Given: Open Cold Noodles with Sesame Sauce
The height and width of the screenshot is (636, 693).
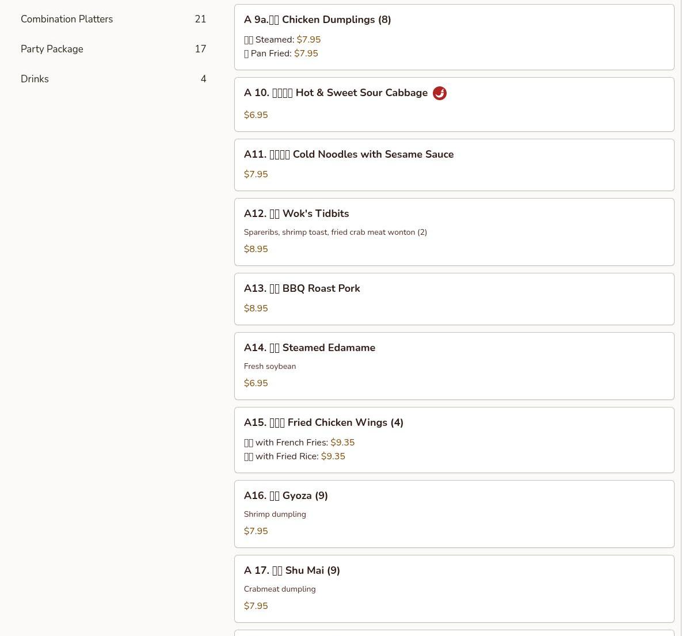Looking at the screenshot, I should (348, 154).
